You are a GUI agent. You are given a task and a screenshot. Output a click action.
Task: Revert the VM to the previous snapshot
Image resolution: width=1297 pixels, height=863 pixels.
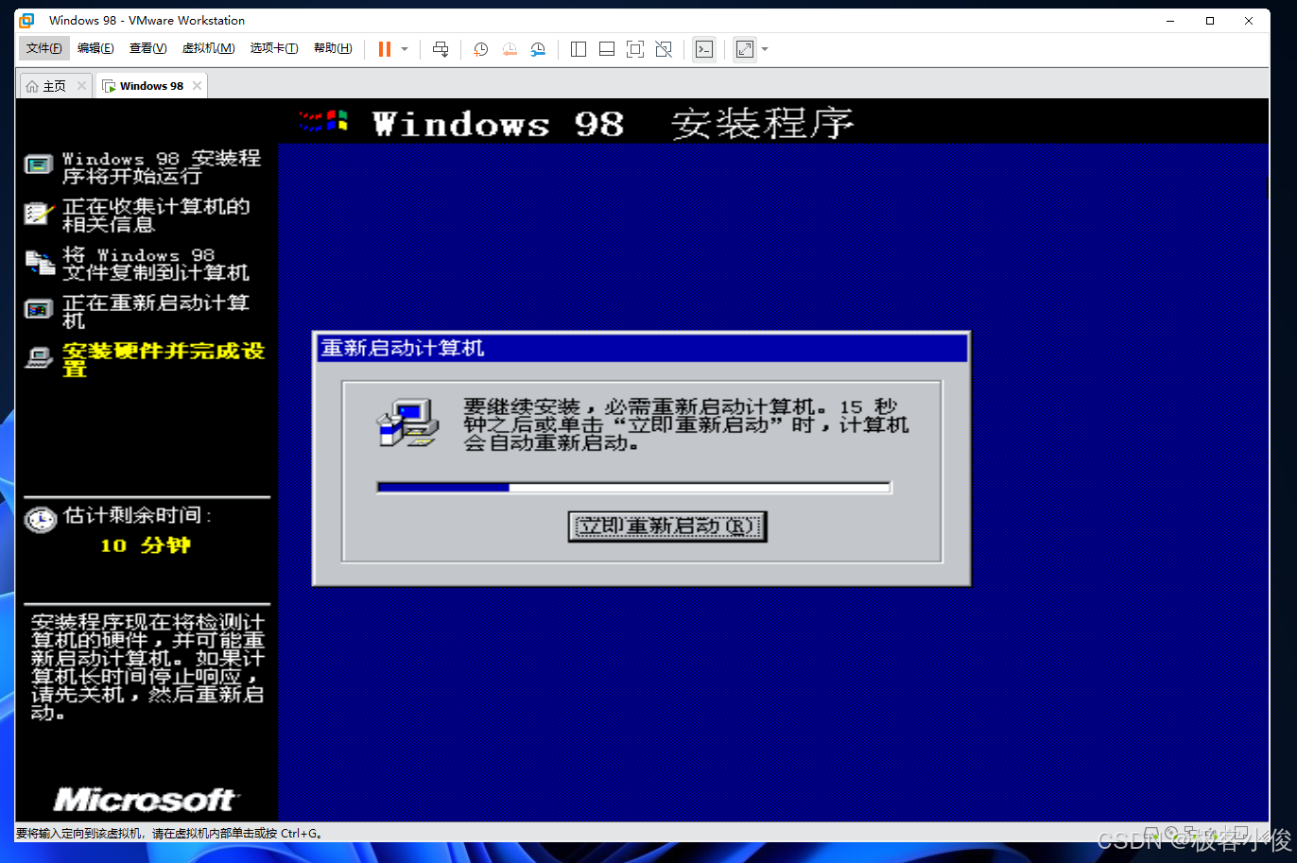point(510,49)
